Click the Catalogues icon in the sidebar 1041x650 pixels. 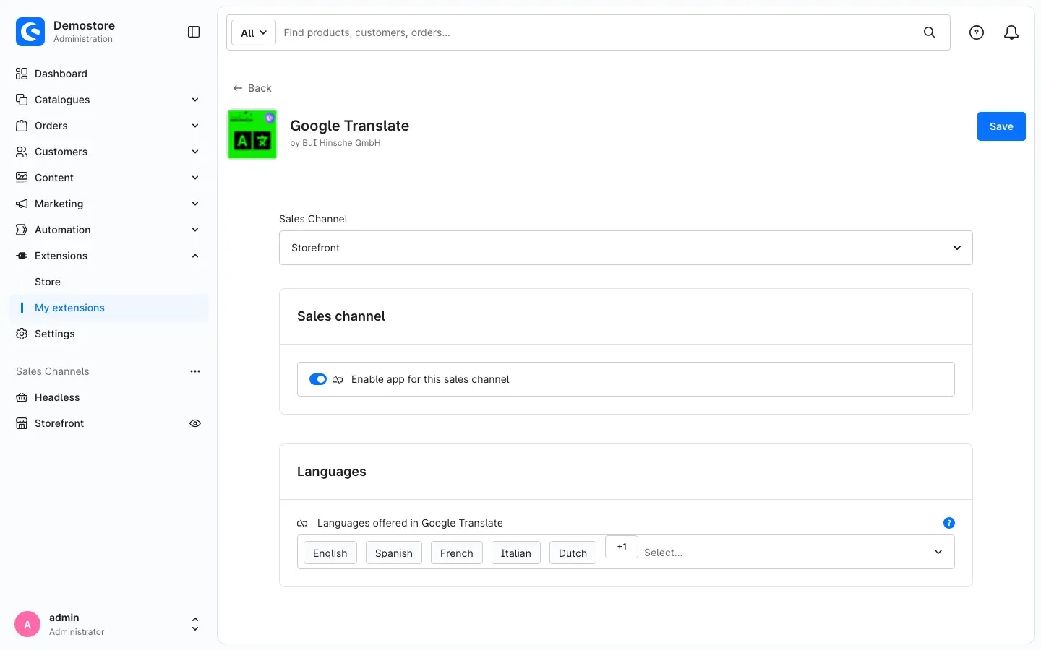coord(22,100)
